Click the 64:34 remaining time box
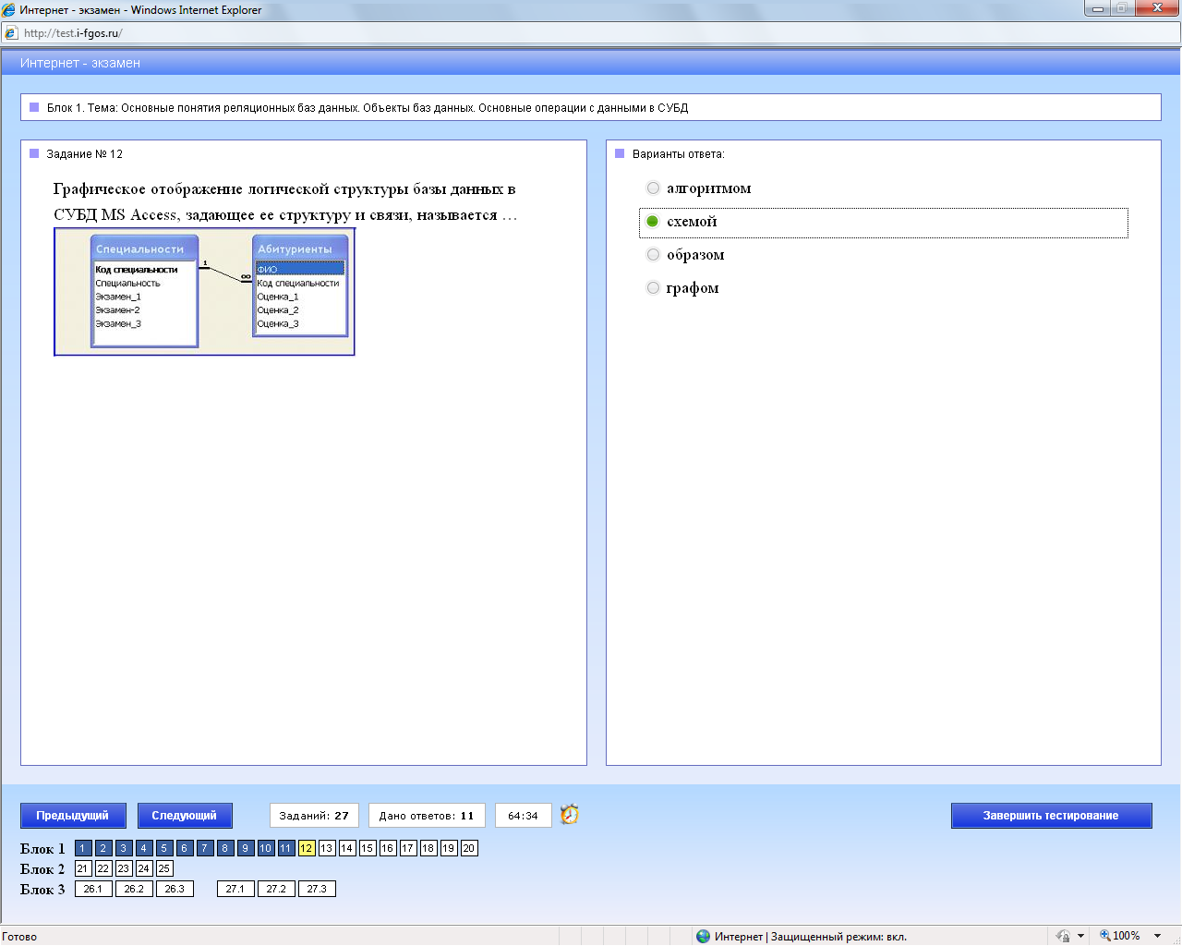 coord(523,816)
